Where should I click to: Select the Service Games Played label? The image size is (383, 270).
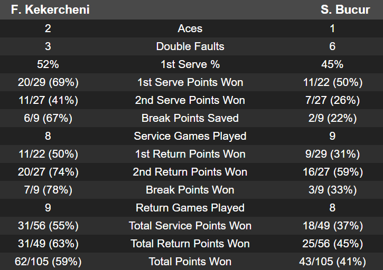coord(190,136)
